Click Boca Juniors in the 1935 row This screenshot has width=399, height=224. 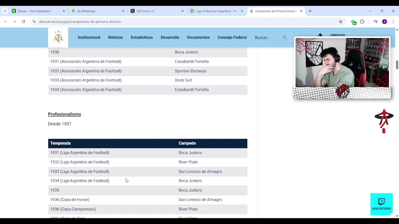(x=190, y=190)
